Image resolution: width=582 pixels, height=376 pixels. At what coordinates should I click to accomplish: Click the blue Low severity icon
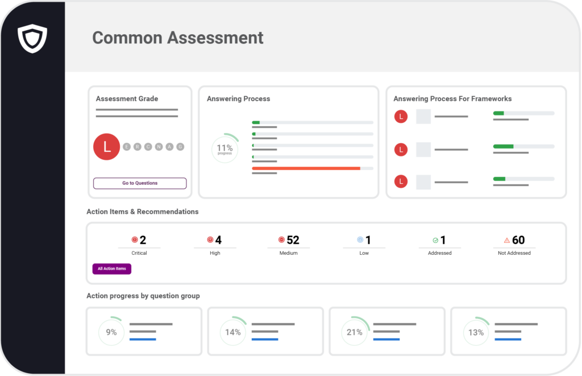(360, 239)
